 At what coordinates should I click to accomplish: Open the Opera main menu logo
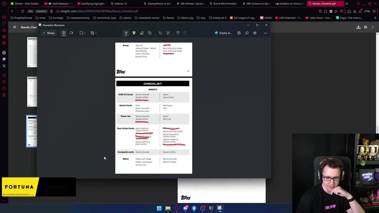point(4,4)
